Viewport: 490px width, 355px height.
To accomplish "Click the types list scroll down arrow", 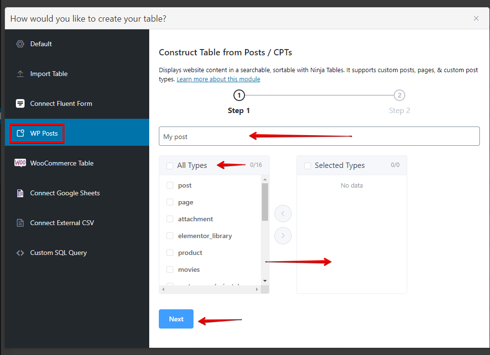I will click(265, 281).
